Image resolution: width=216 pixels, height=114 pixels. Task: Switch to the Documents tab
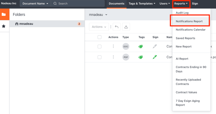tap(116, 4)
